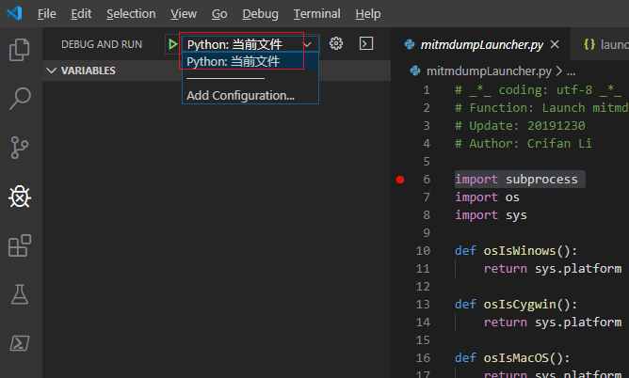Close the mitmdumpLauncher.py tab
This screenshot has height=378, width=629.
555,44
